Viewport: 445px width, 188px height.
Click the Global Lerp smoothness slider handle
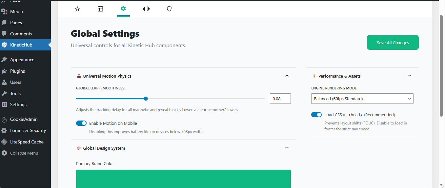pos(146,99)
